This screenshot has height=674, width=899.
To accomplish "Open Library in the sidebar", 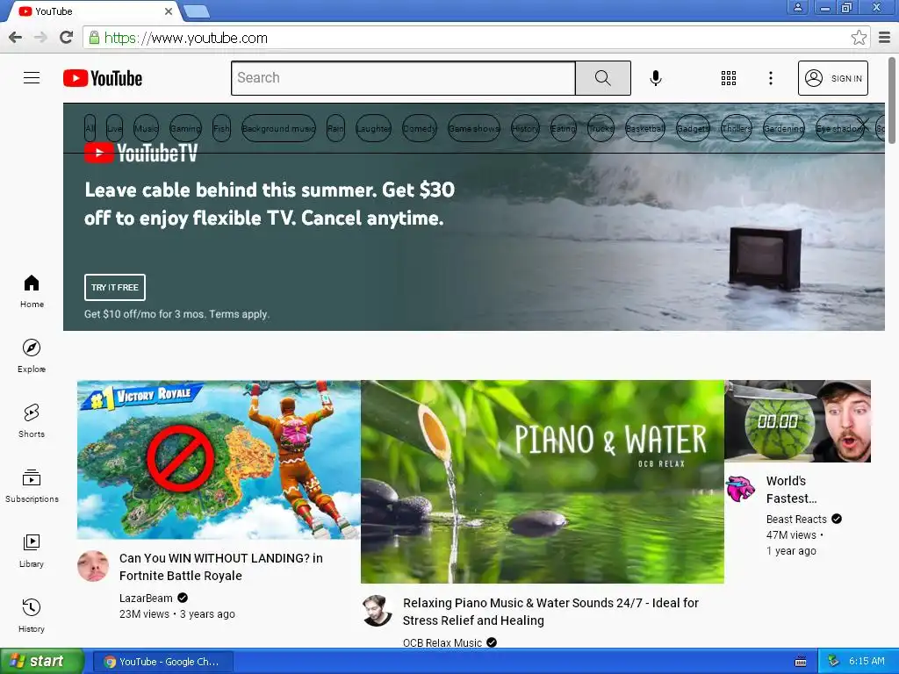I will pyautogui.click(x=32, y=551).
